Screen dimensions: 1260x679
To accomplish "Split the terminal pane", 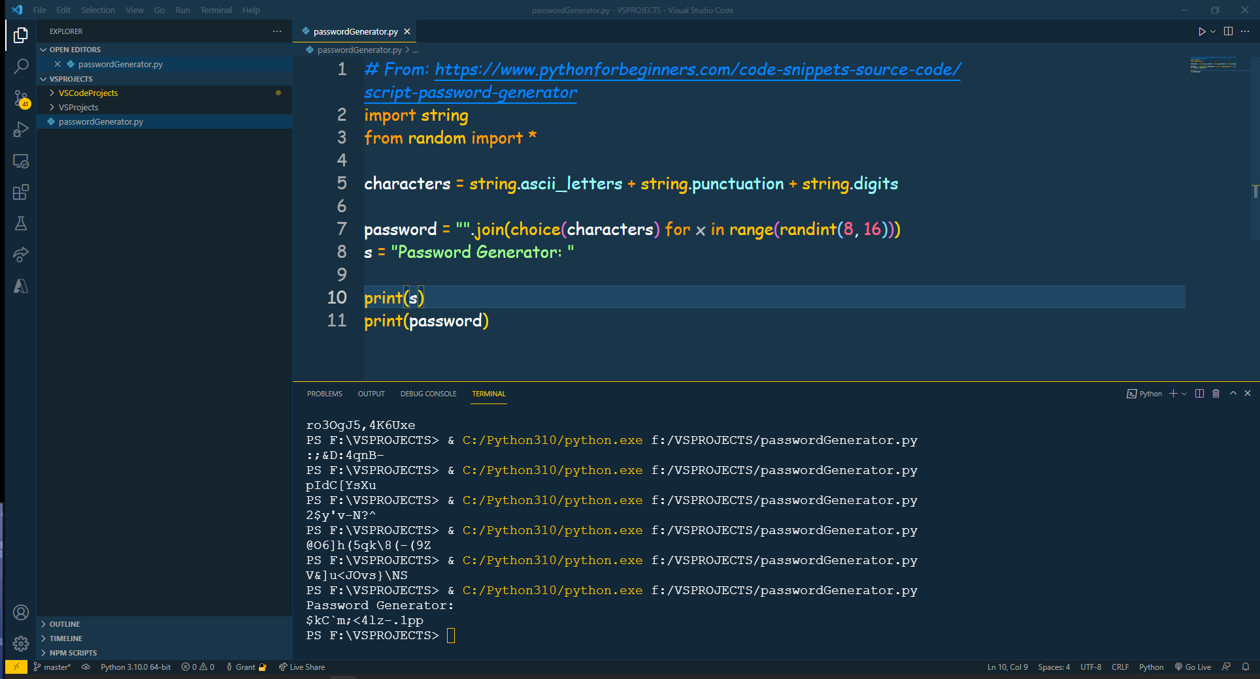I will click(x=1199, y=393).
